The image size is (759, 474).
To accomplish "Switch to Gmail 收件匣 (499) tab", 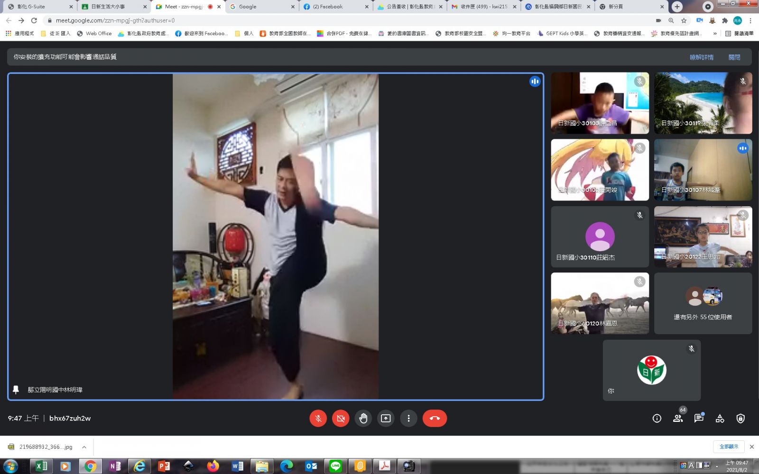I will [x=483, y=7].
